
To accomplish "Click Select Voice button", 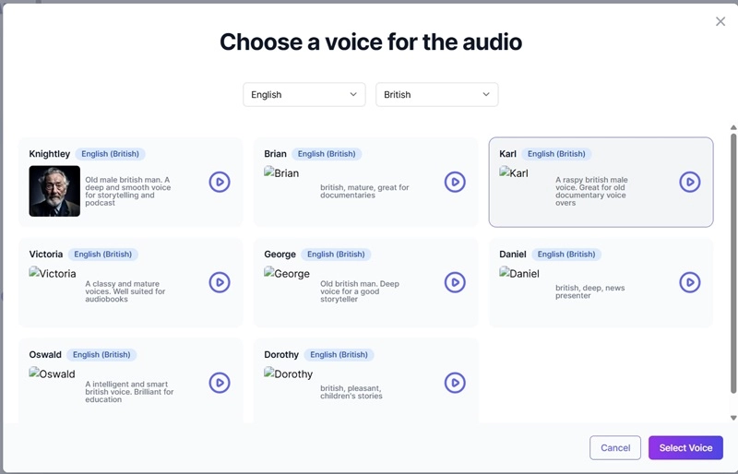I will point(685,447).
